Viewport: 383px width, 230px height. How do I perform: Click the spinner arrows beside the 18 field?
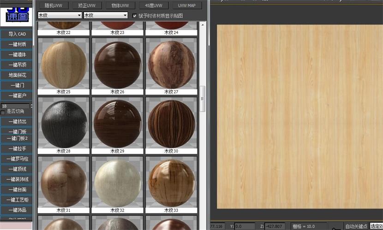point(31,106)
